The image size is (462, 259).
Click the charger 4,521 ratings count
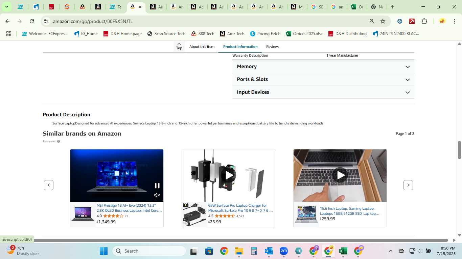(x=240, y=216)
